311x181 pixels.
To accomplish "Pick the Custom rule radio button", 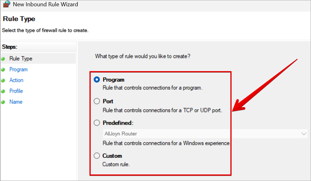I will 97,156.
